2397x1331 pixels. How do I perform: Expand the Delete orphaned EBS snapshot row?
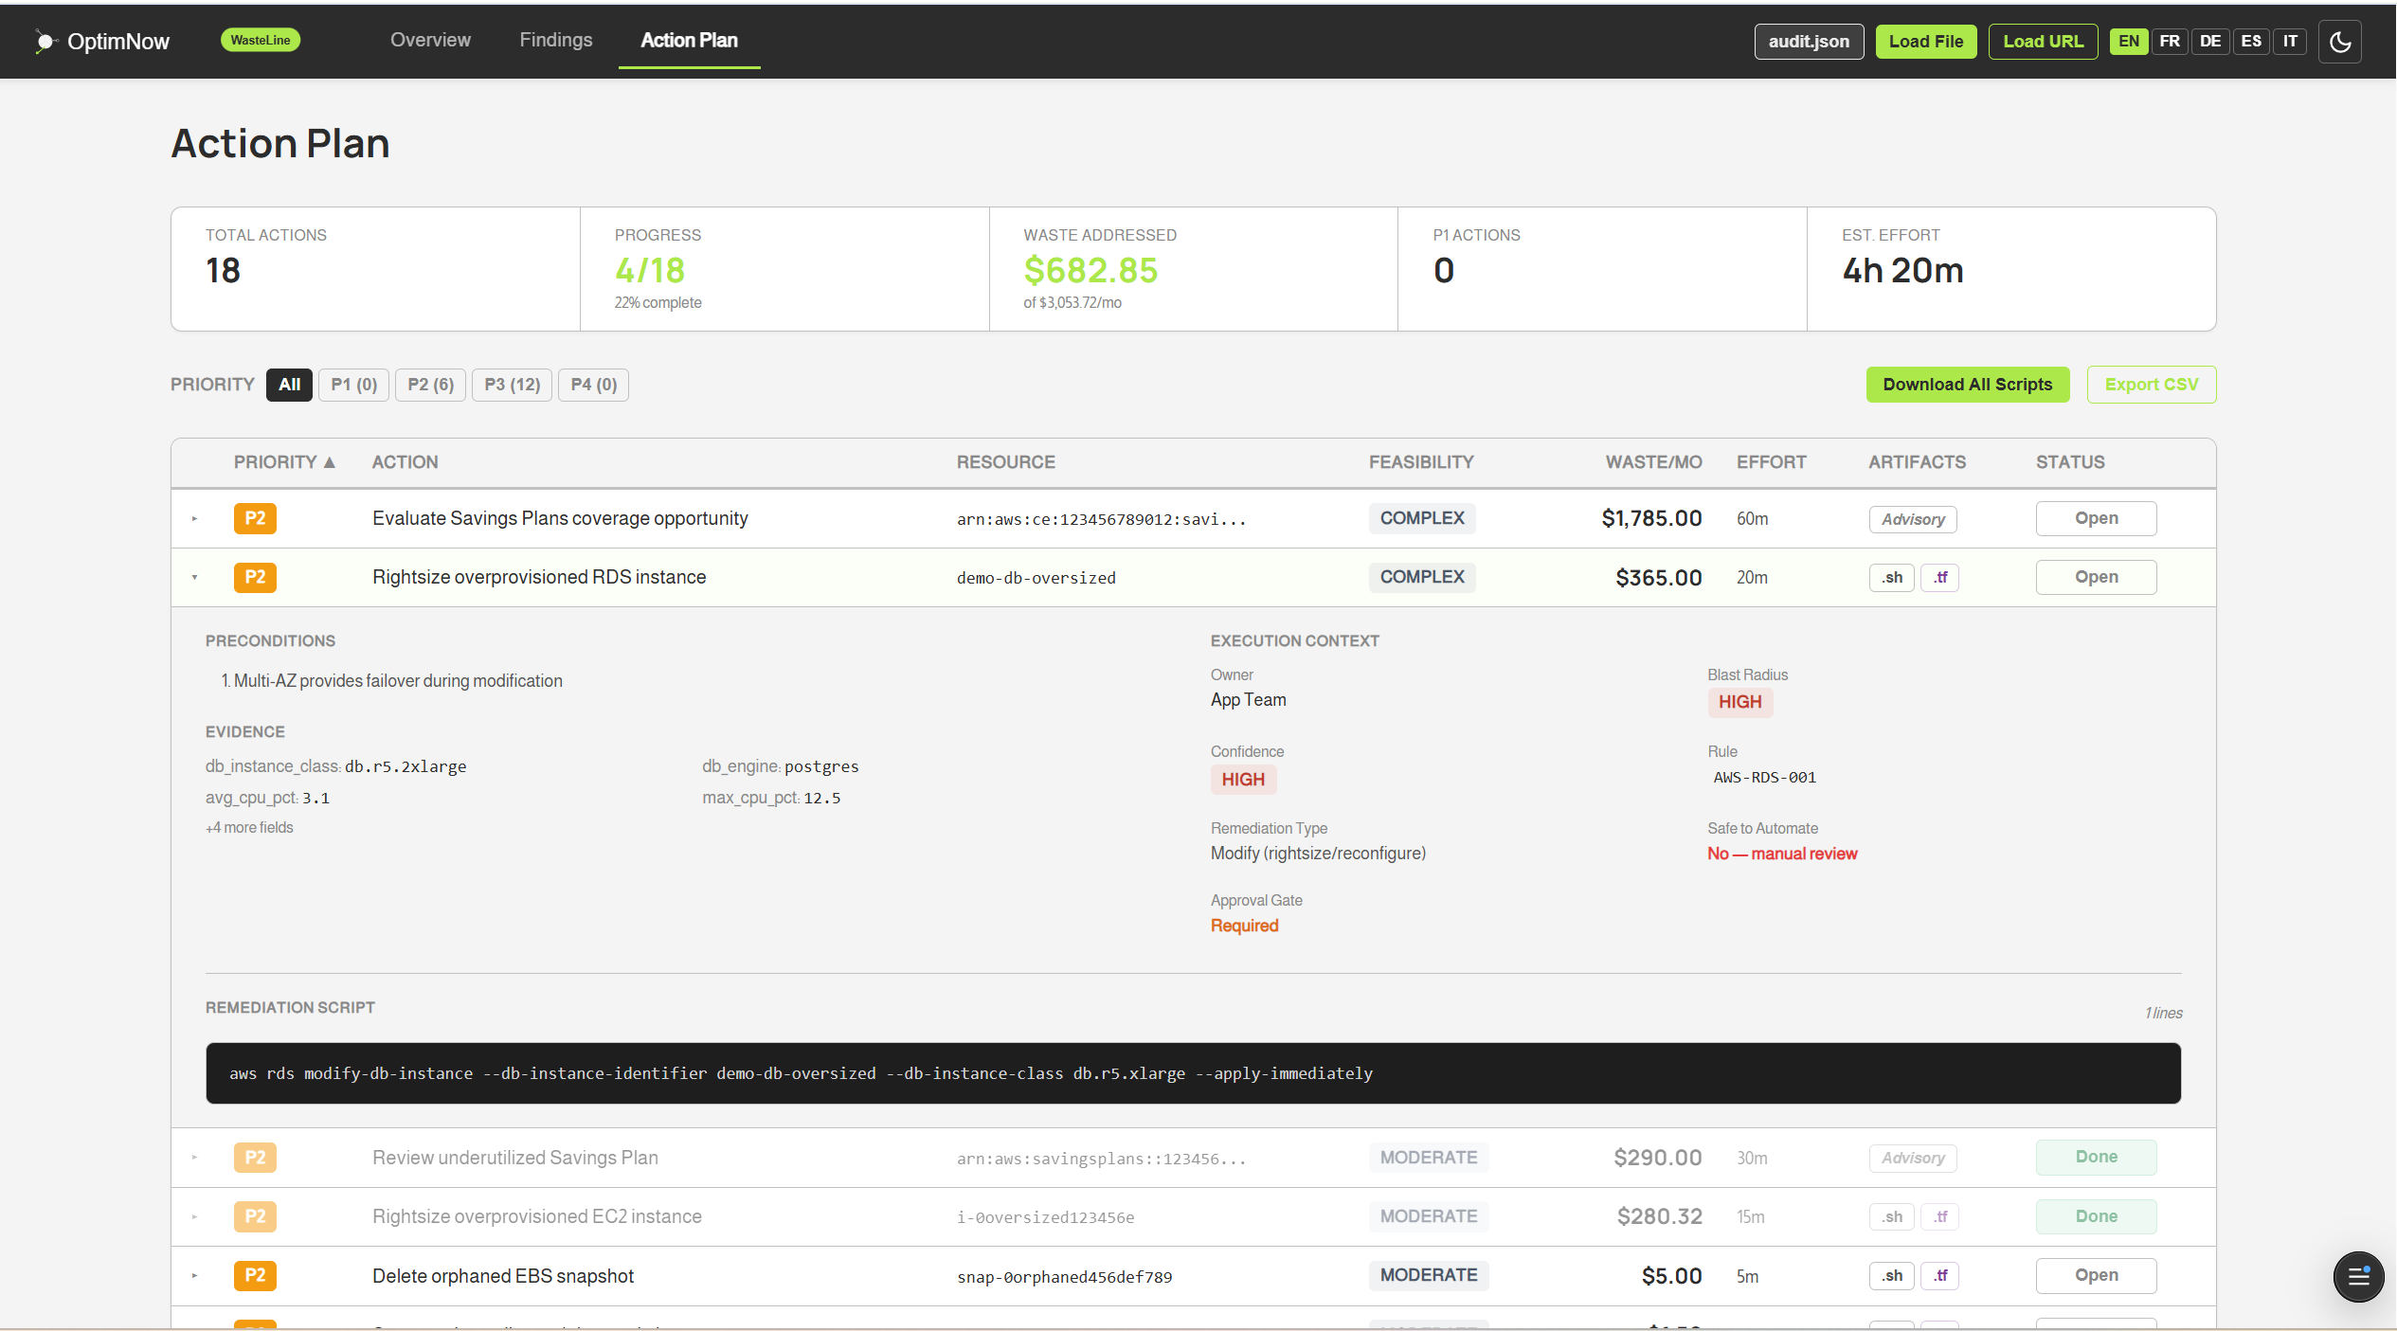coord(194,1275)
